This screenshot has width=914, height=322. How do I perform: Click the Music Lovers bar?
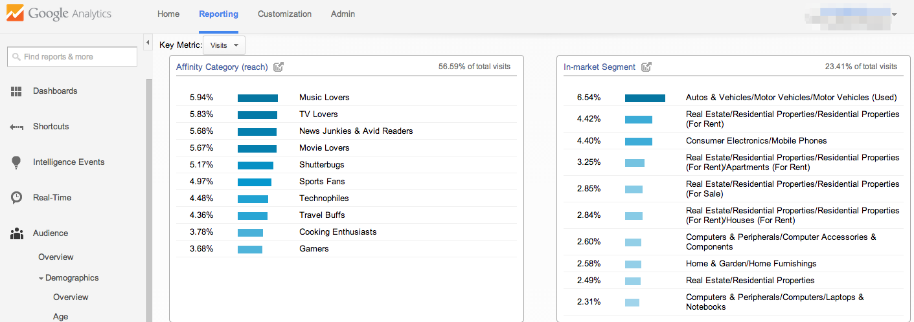pos(258,98)
